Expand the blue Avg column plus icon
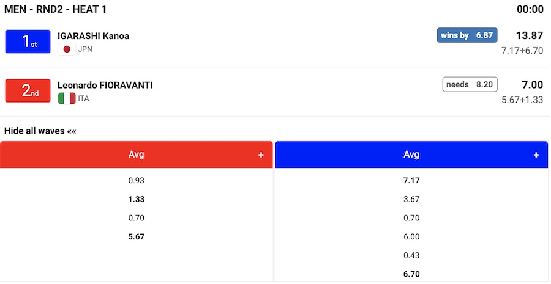551x284 pixels. point(536,155)
